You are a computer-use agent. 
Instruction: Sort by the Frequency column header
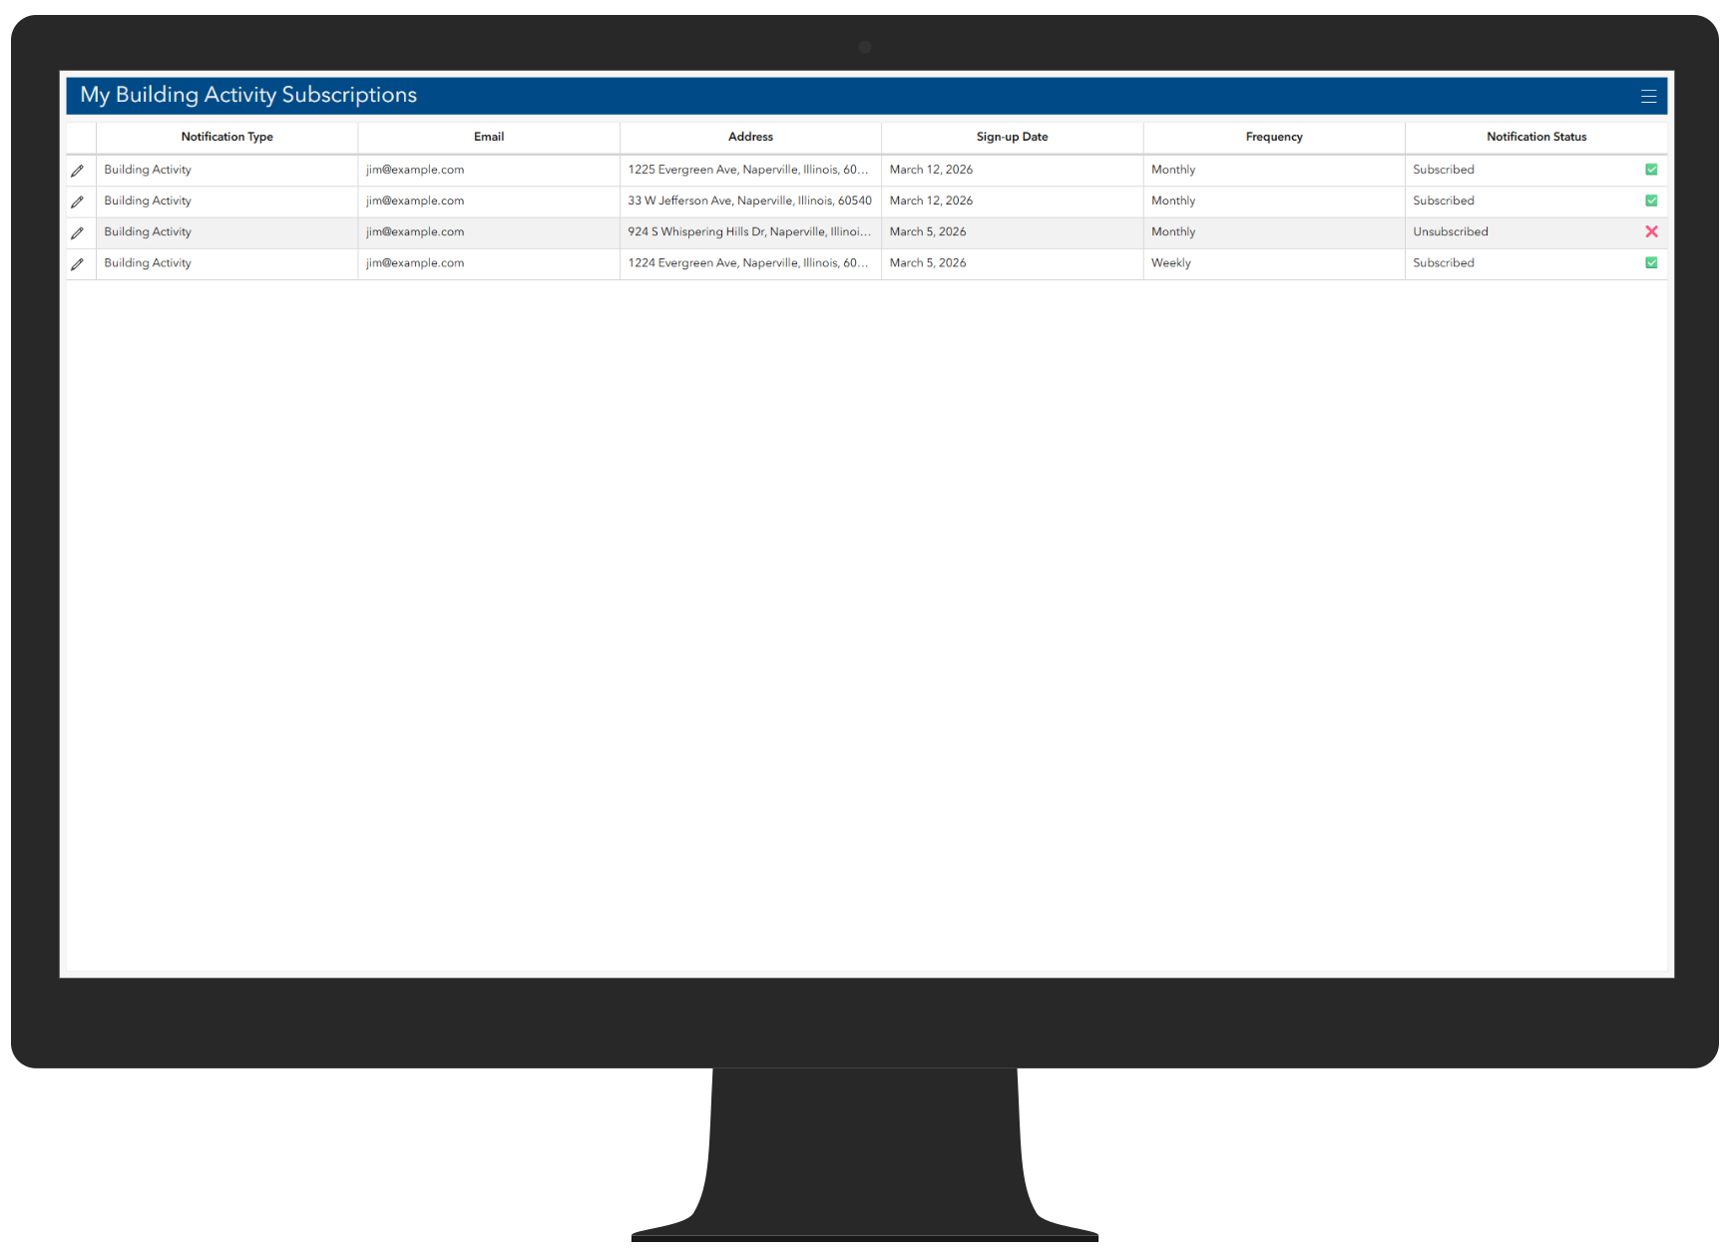pos(1273,137)
